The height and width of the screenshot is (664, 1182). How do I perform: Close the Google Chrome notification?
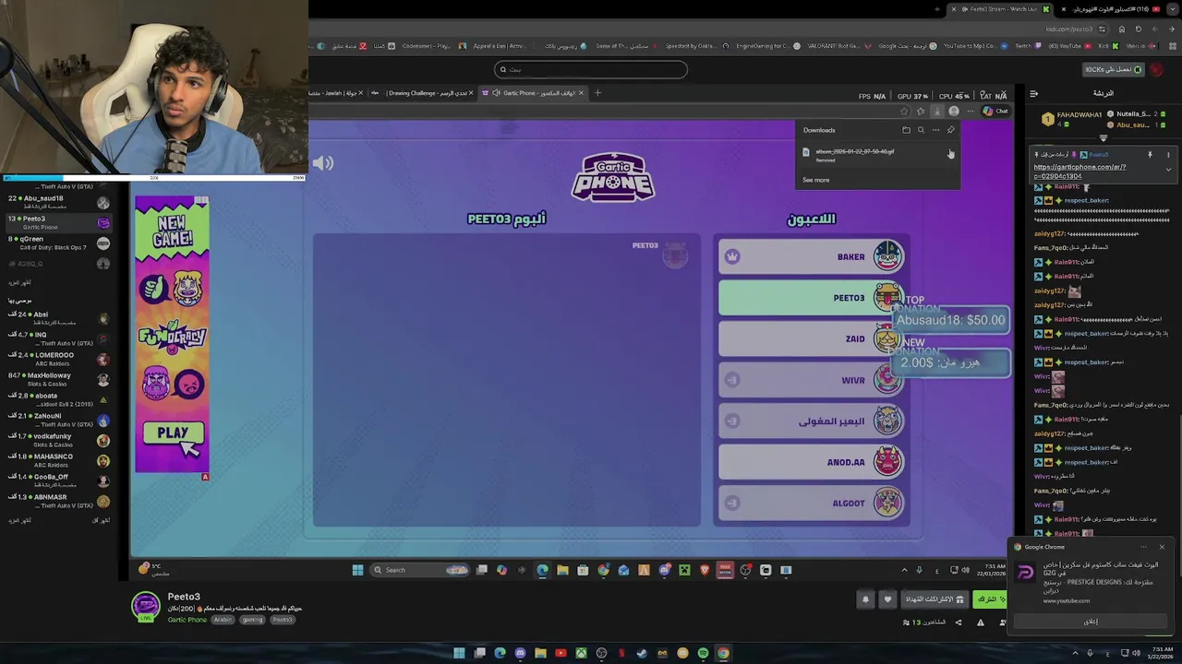coord(1162,547)
